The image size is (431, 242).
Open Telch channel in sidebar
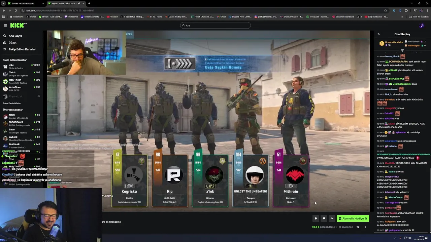[22, 74]
